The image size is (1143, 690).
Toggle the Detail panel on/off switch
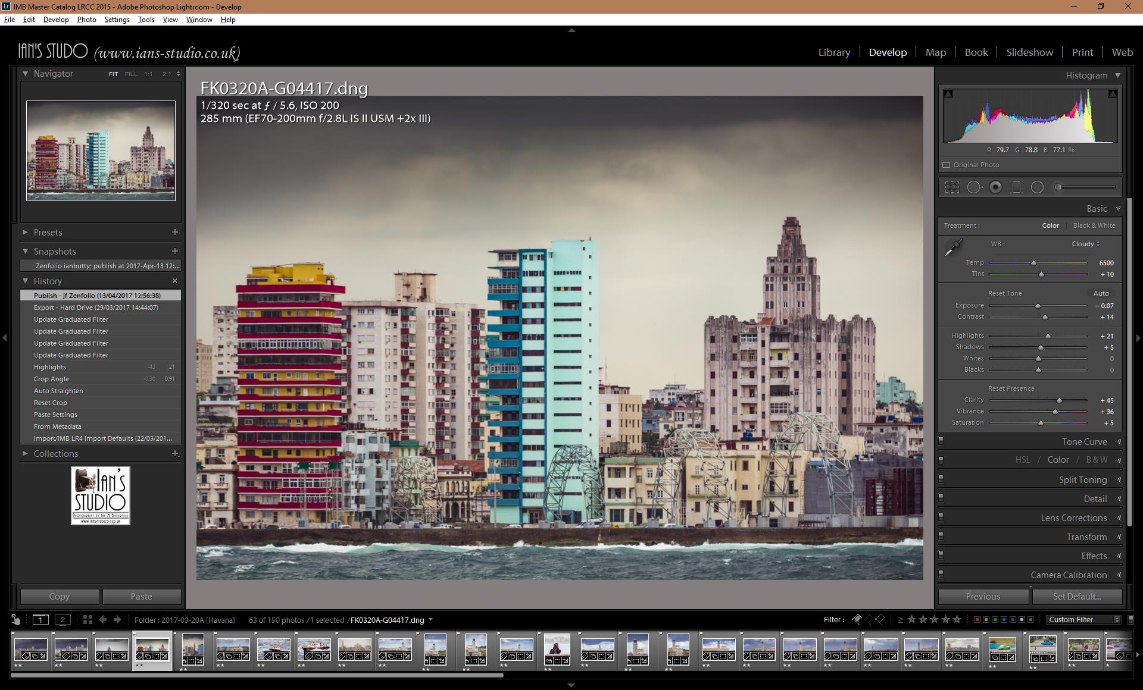pos(941,498)
